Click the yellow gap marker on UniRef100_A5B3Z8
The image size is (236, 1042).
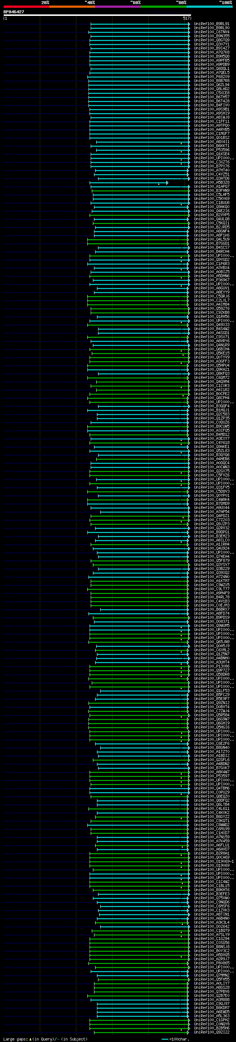coord(159,184)
